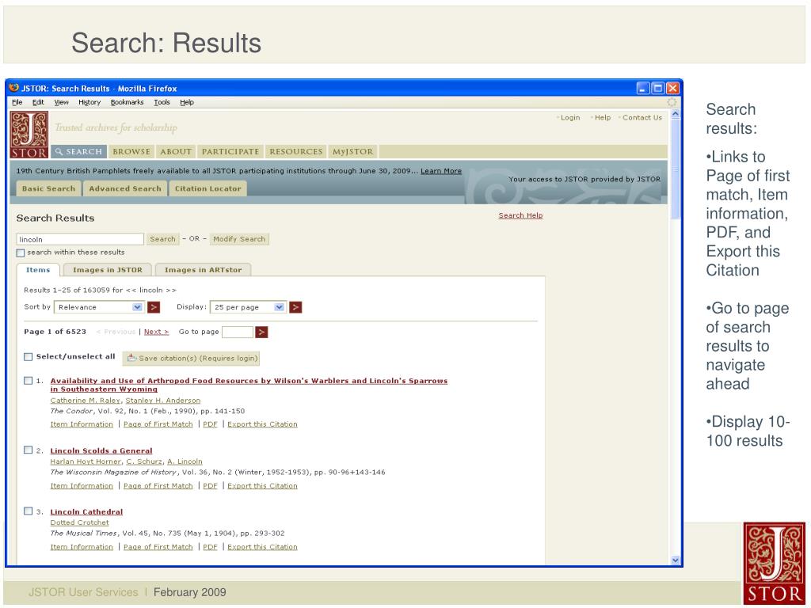Open the Edit menu
811x608 pixels.
click(x=38, y=102)
